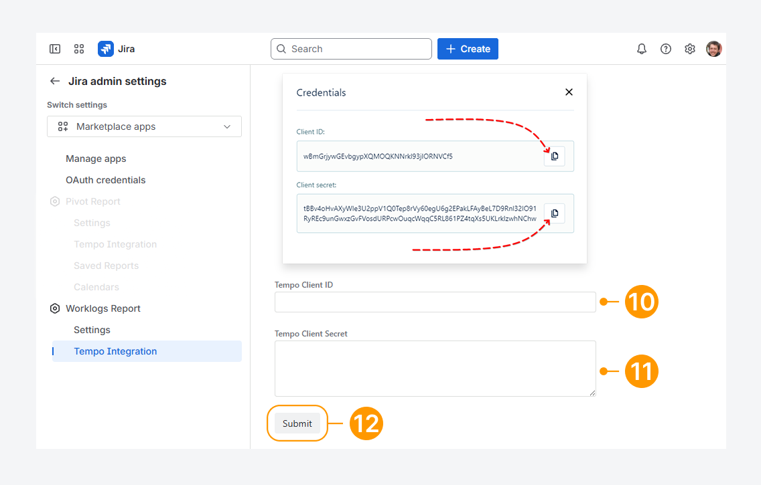Open the settings gear icon

(x=690, y=49)
